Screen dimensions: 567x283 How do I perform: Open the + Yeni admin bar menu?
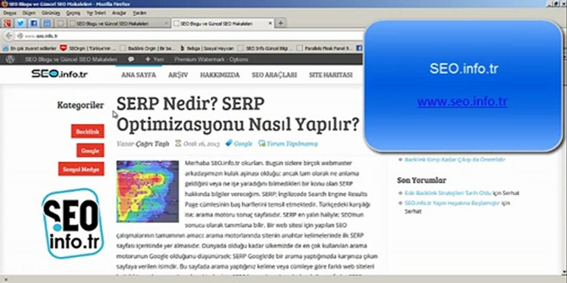point(154,59)
